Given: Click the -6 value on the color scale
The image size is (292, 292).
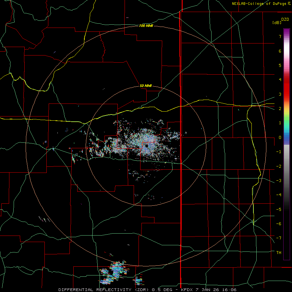Looking at the screenshot, I should (x=279, y=224).
